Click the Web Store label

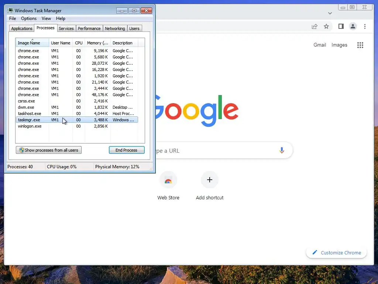click(168, 197)
